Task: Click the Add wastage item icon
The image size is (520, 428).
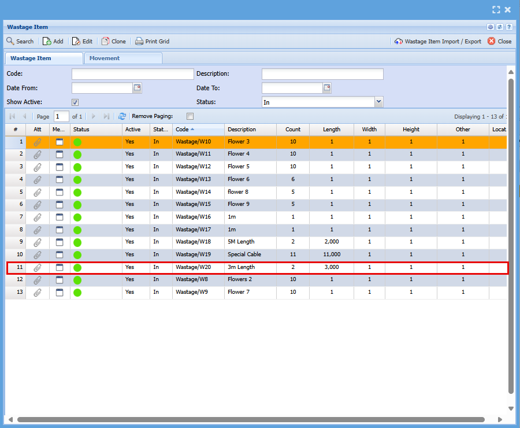Action: [x=47, y=41]
